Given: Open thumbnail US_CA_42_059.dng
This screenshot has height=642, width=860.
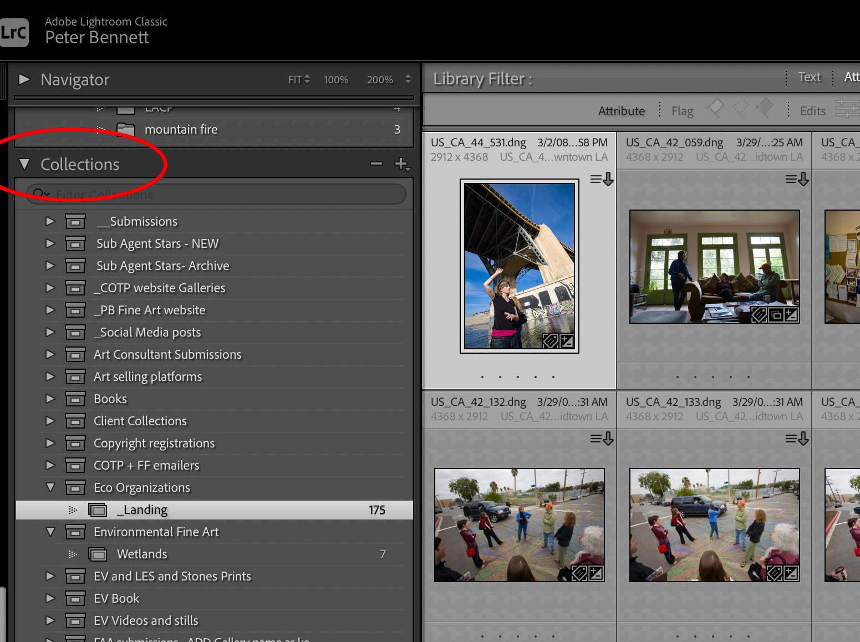Looking at the screenshot, I should 715,267.
